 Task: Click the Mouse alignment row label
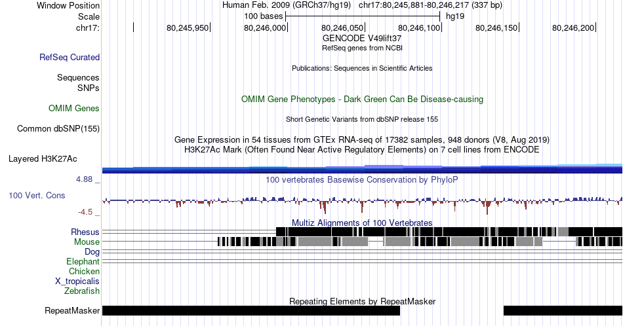click(87, 242)
